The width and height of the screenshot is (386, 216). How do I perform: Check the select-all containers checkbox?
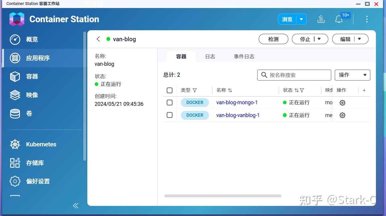[170, 90]
